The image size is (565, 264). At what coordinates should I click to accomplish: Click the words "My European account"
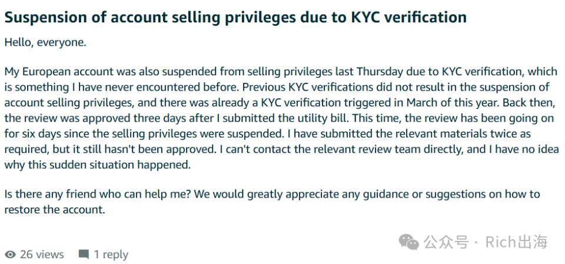click(x=59, y=72)
